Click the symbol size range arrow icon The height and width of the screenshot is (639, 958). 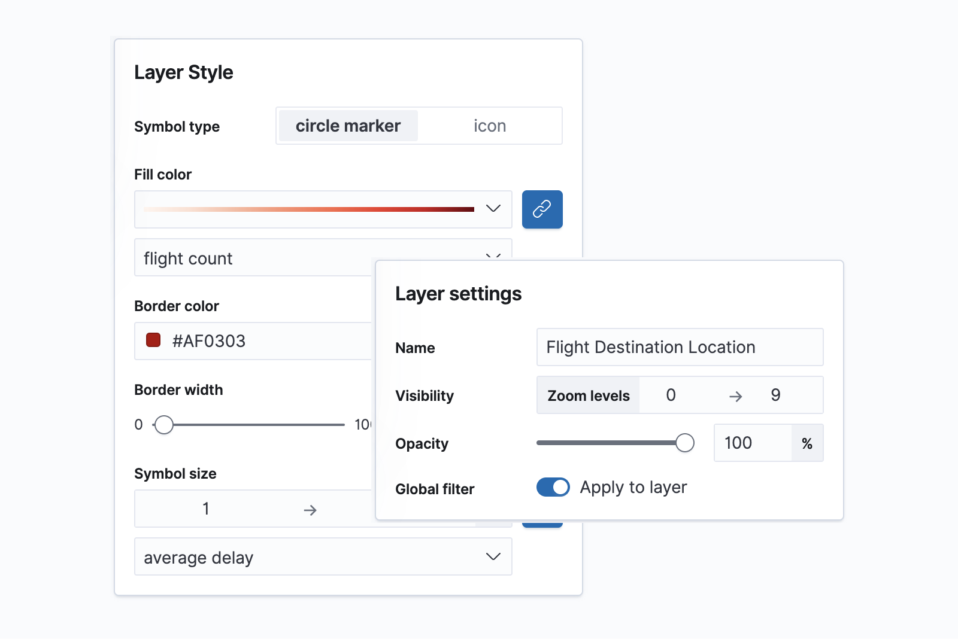tap(310, 510)
